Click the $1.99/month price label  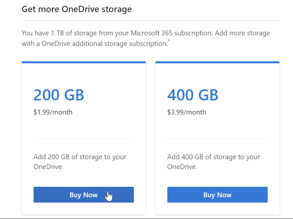coord(53,112)
